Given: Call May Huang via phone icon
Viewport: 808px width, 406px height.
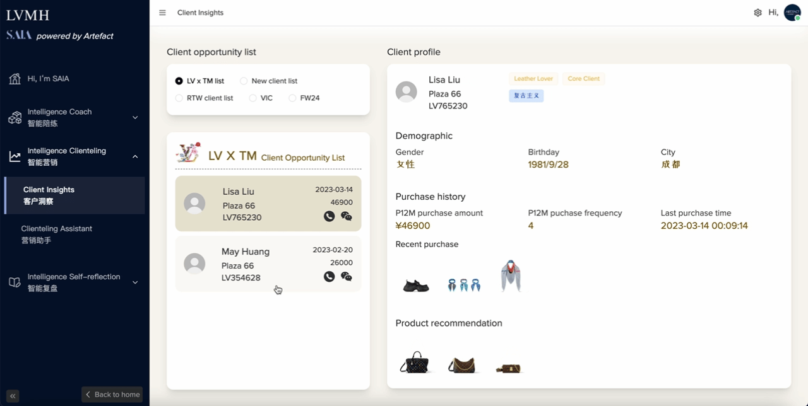Looking at the screenshot, I should (329, 276).
